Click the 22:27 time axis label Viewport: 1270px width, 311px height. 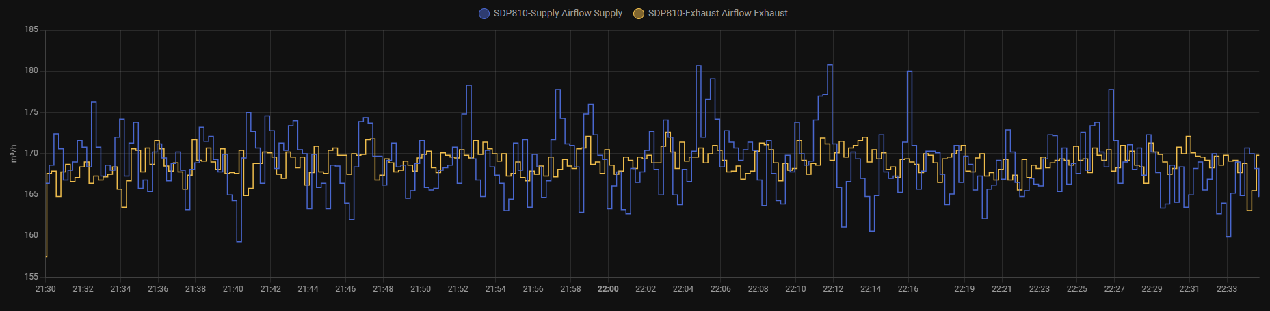pos(1114,289)
